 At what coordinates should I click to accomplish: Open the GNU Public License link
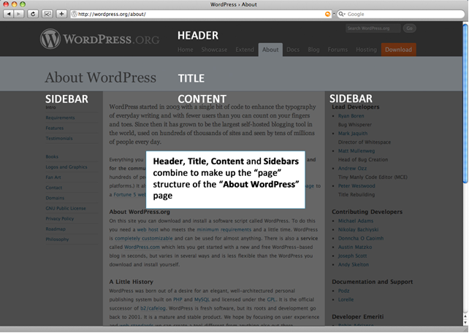[x=66, y=208]
